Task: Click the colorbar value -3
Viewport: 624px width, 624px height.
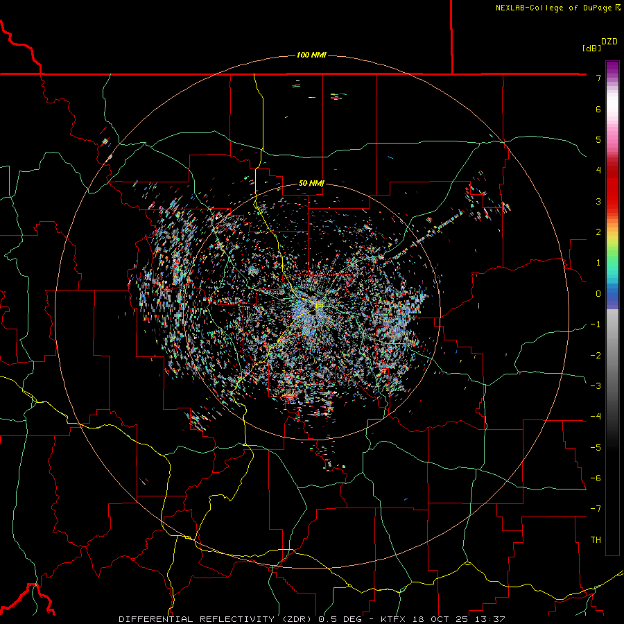Action: (x=596, y=386)
